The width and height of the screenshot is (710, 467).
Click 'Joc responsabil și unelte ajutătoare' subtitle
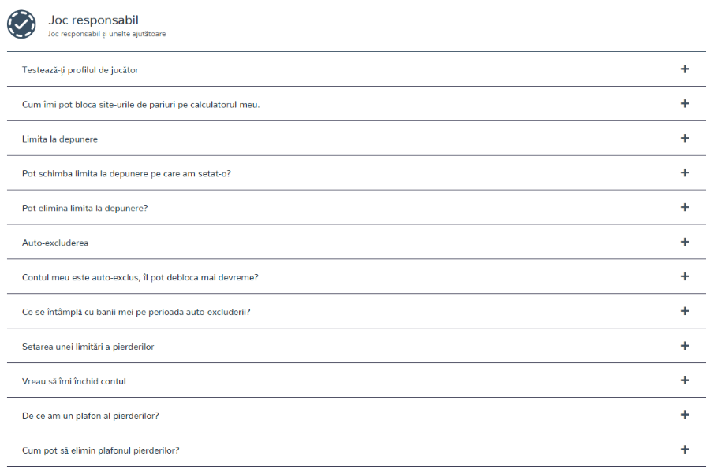(x=106, y=34)
